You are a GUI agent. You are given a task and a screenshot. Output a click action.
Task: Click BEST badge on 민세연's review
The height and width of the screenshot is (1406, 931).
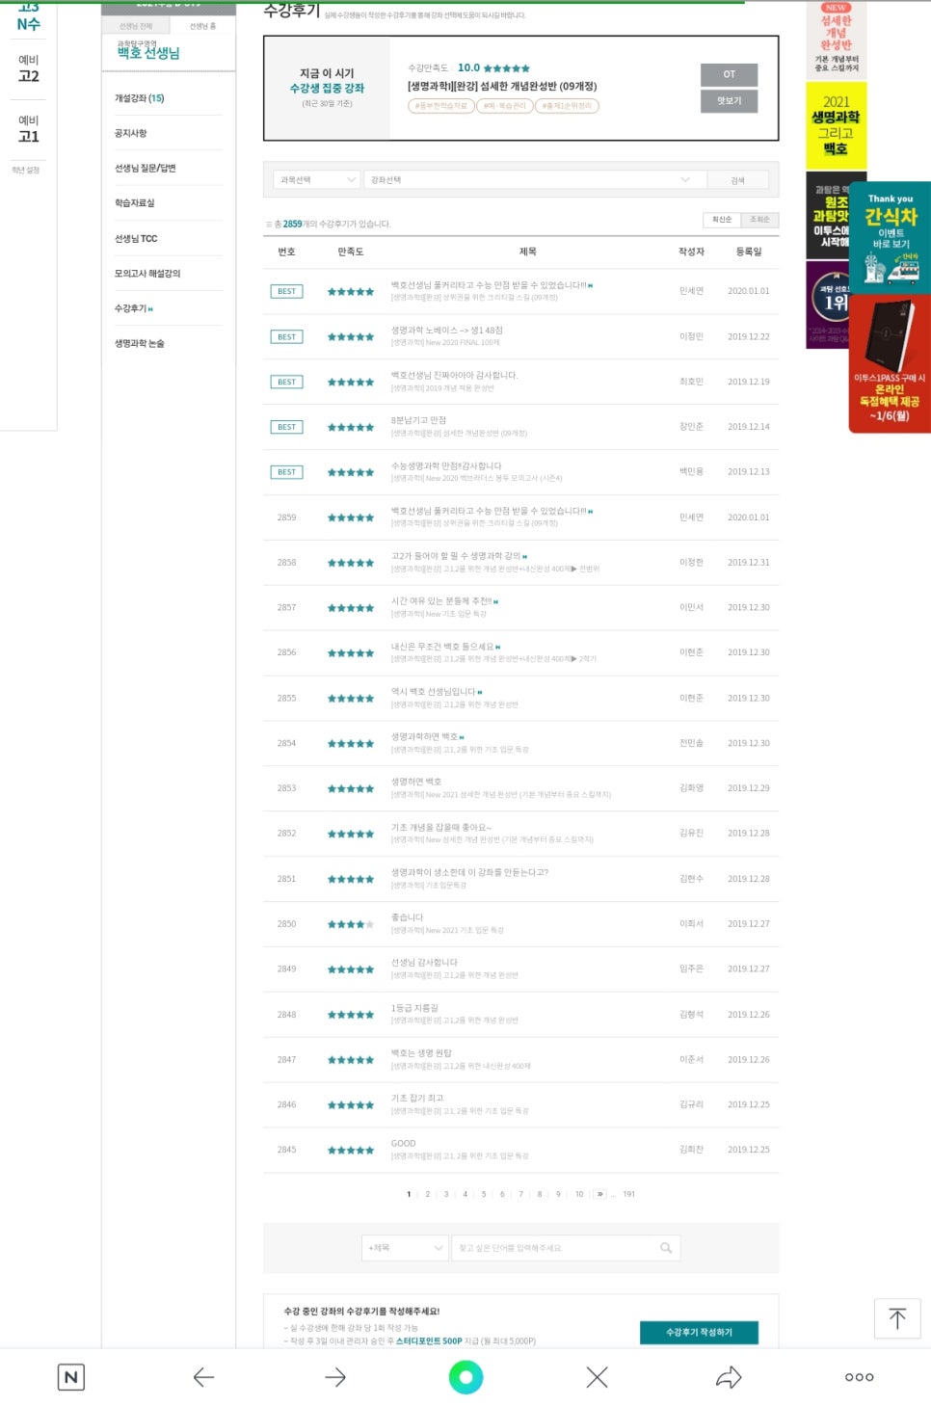tap(286, 291)
